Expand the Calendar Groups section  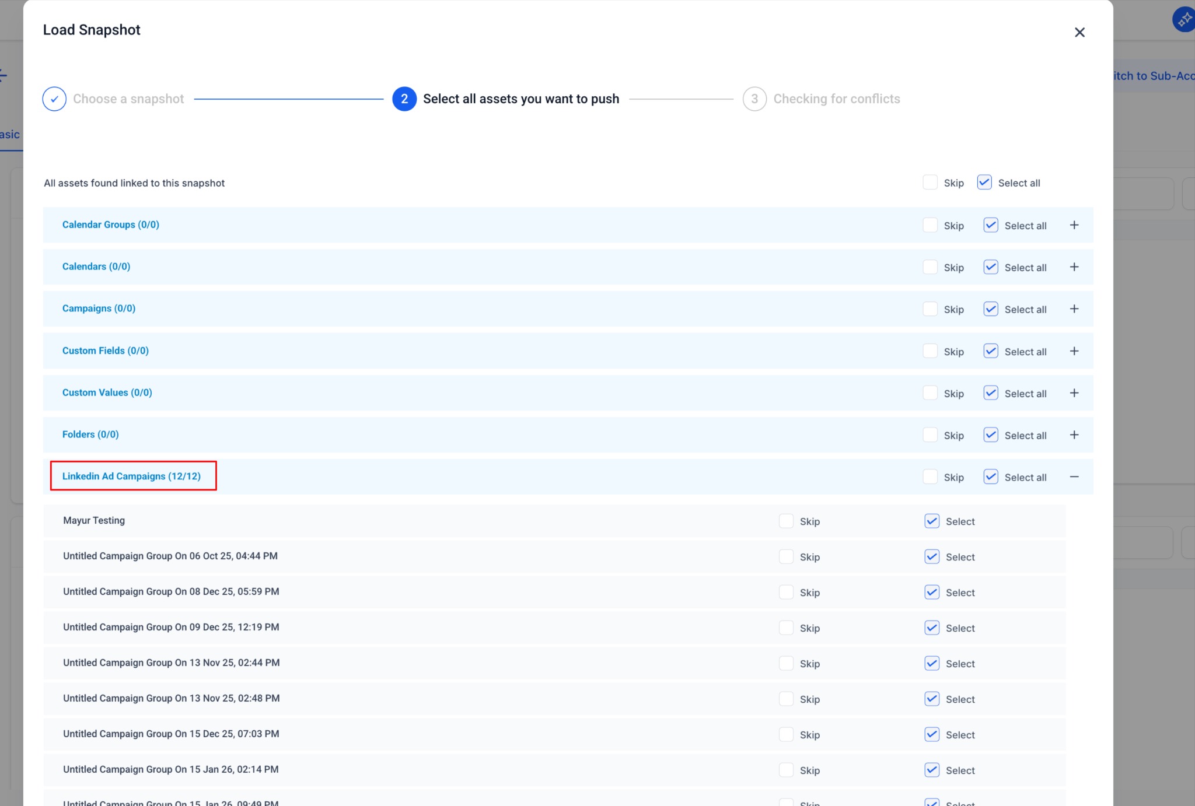coord(1074,225)
